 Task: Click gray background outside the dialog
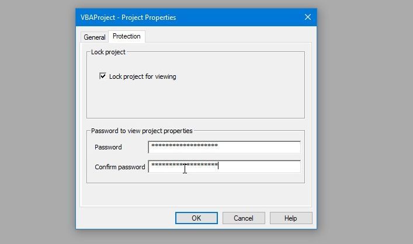[362, 117]
